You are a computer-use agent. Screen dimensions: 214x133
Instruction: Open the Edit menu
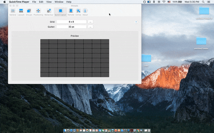point(41,2)
